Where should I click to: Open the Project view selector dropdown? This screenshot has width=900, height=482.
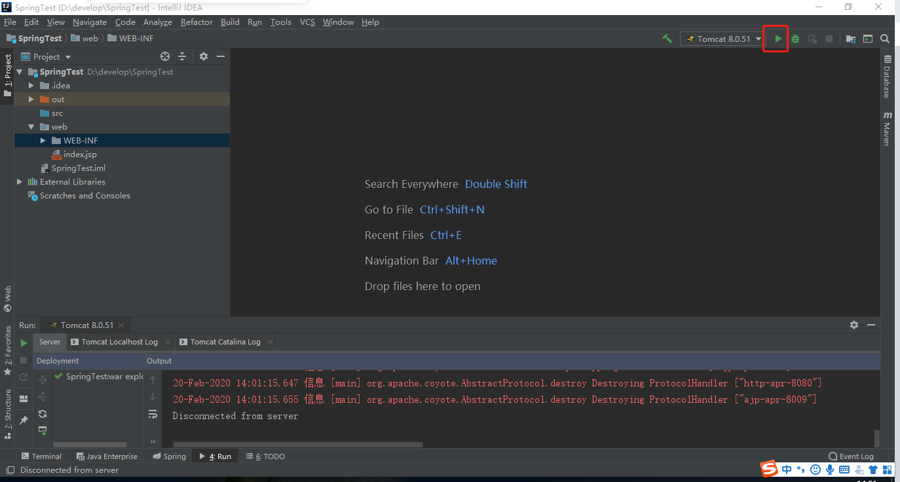(x=46, y=56)
